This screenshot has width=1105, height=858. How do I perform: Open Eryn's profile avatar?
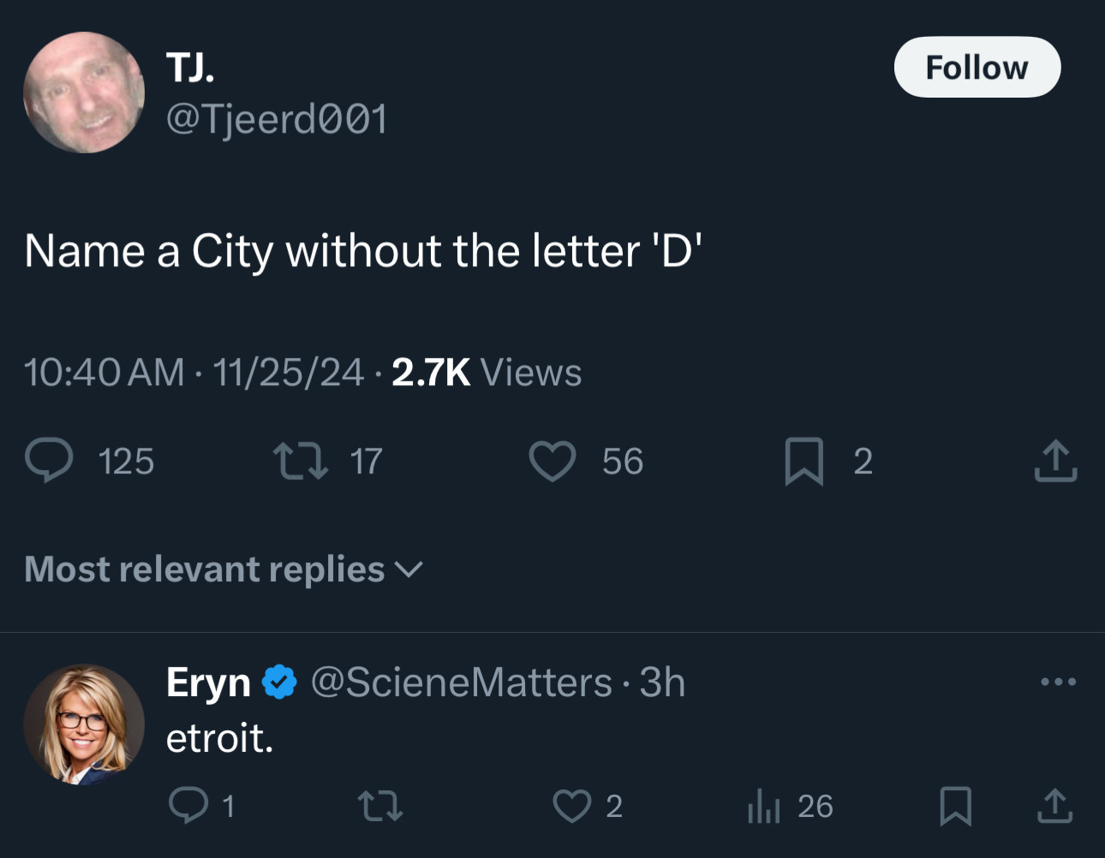point(84,724)
